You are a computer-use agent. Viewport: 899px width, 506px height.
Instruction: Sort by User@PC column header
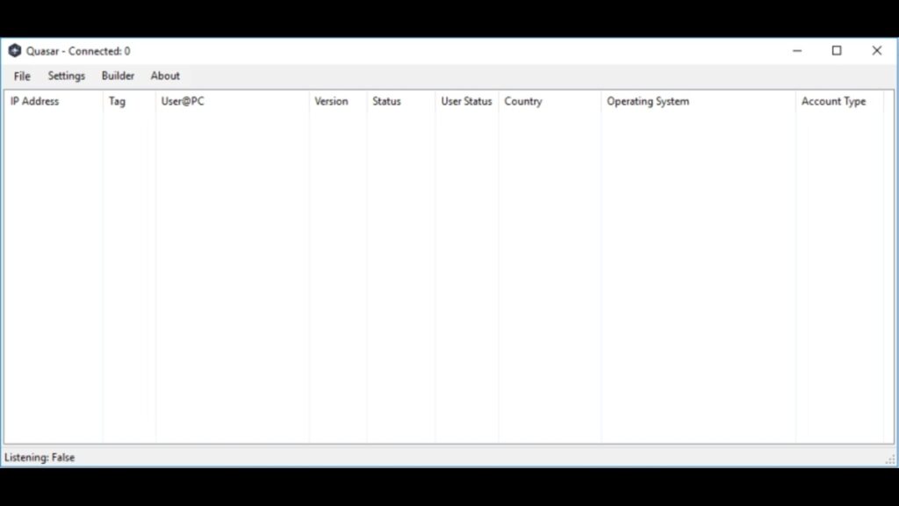[x=232, y=101]
